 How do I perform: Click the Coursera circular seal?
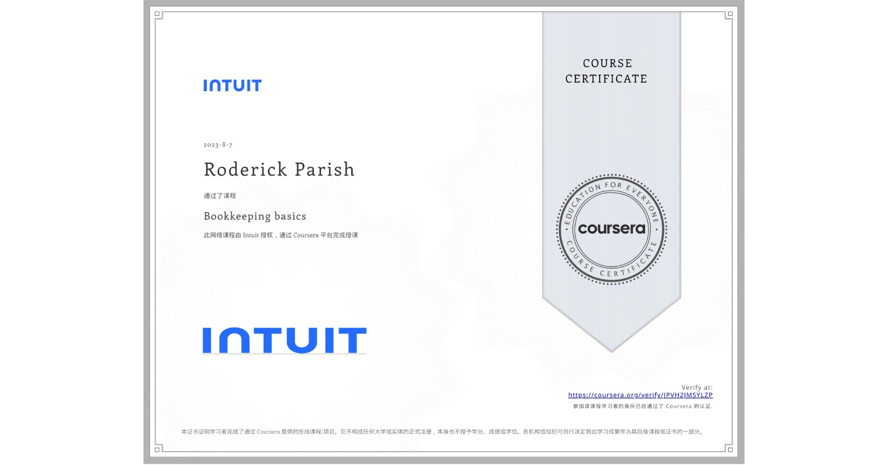(612, 229)
